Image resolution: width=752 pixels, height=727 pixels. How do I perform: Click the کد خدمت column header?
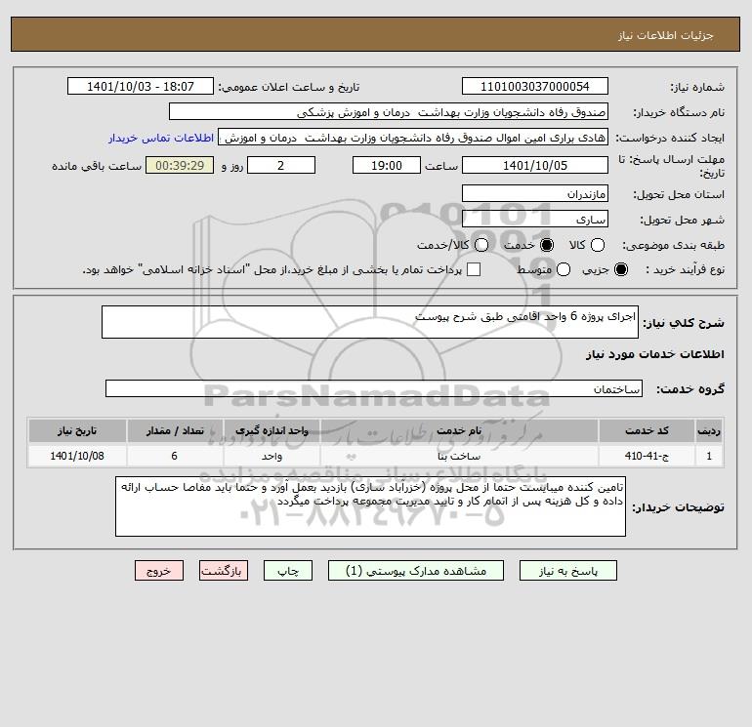pyautogui.click(x=647, y=430)
